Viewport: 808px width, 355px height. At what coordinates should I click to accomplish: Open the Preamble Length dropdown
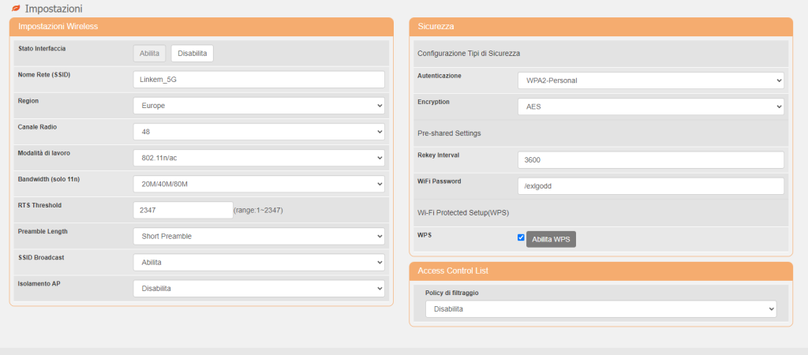point(259,236)
